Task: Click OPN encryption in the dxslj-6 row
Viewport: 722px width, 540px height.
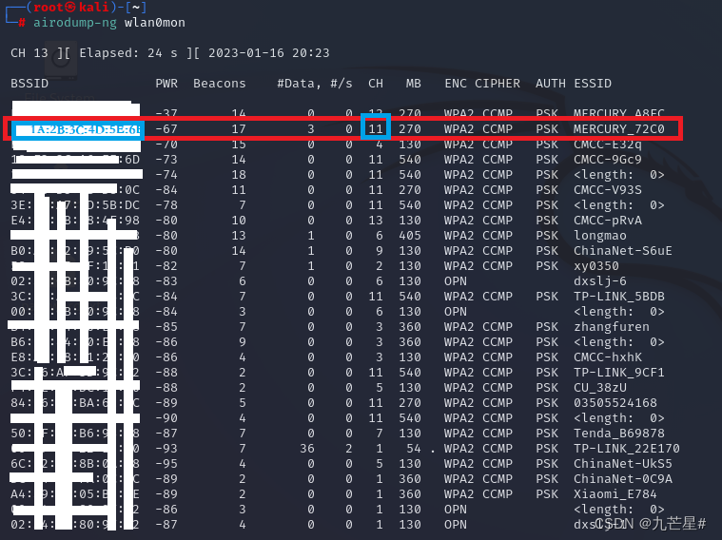Action: [456, 280]
